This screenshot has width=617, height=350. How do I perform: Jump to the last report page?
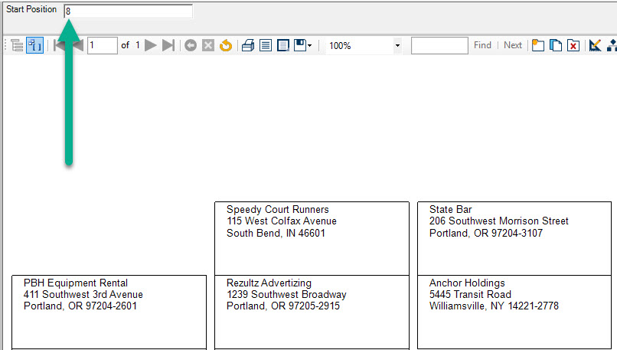click(x=168, y=46)
